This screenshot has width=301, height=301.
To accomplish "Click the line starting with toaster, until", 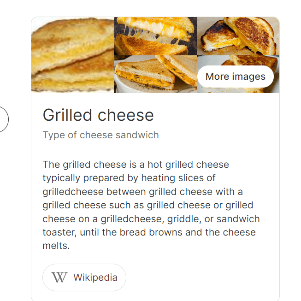I will click(x=149, y=232).
